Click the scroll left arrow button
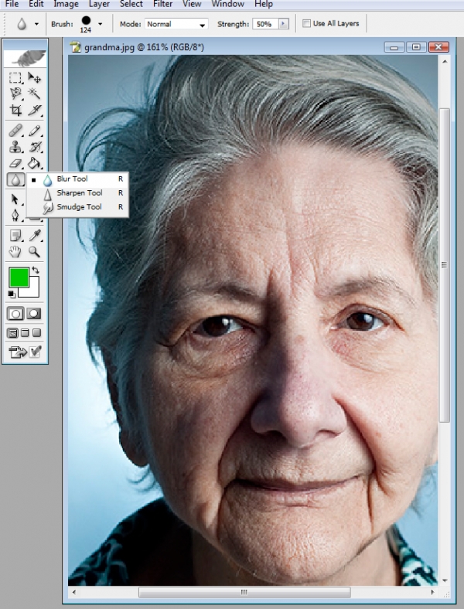The width and height of the screenshot is (464, 609). pos(73,592)
